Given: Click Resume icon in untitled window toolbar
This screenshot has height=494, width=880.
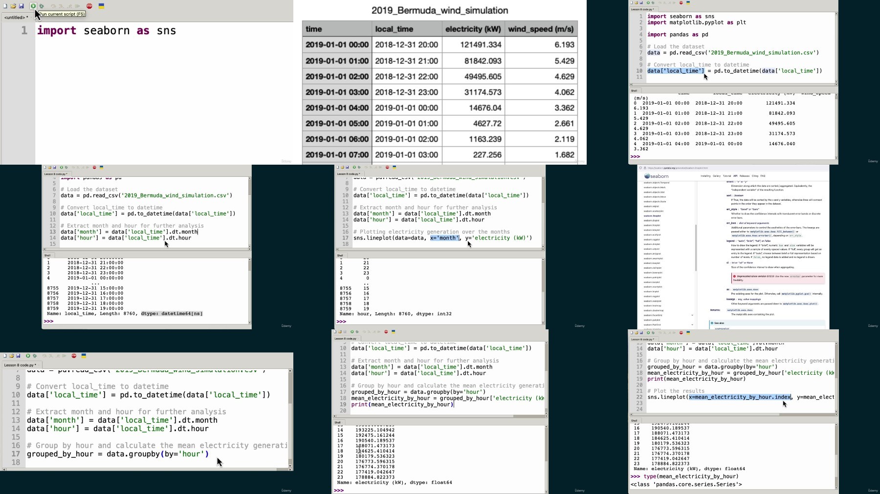Looking at the screenshot, I should coord(77,6).
